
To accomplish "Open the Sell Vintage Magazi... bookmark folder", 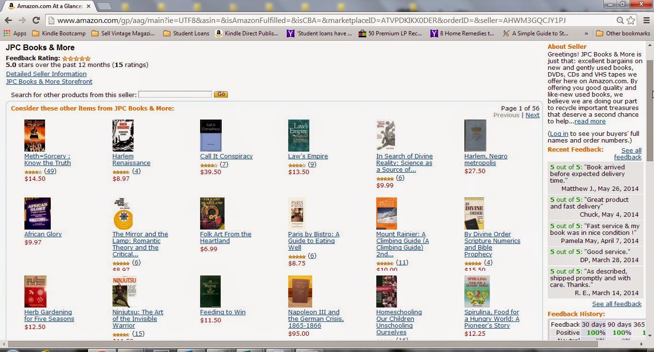I will pos(123,33).
